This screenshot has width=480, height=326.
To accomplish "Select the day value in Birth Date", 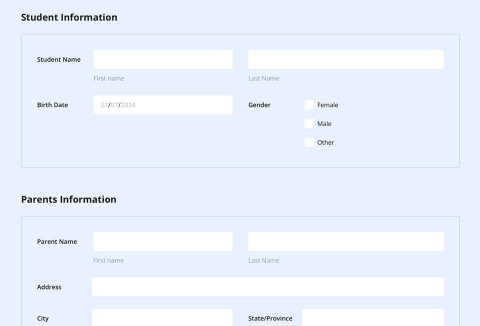I will click(x=104, y=105).
